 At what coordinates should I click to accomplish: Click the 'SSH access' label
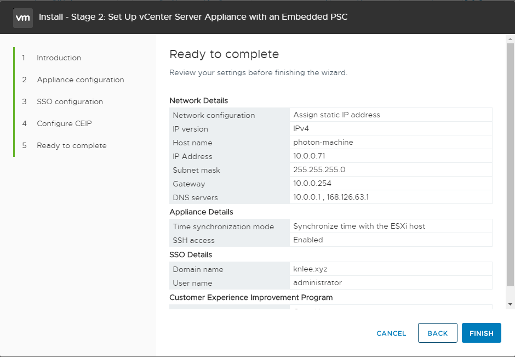tap(194, 241)
